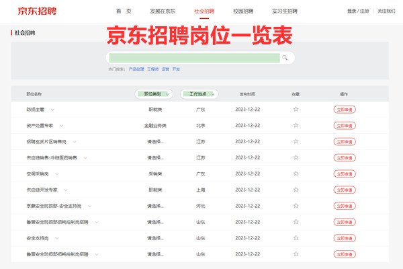
Task: Switch to the 校园招聘 tab
Action: tap(243, 11)
